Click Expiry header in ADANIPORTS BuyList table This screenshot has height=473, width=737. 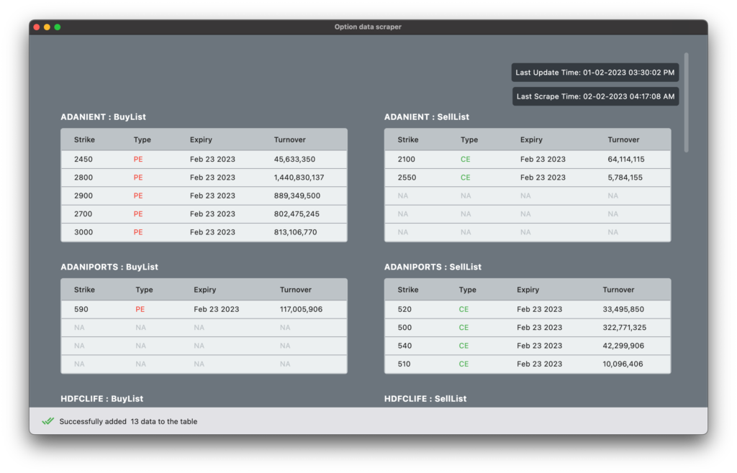tap(204, 290)
